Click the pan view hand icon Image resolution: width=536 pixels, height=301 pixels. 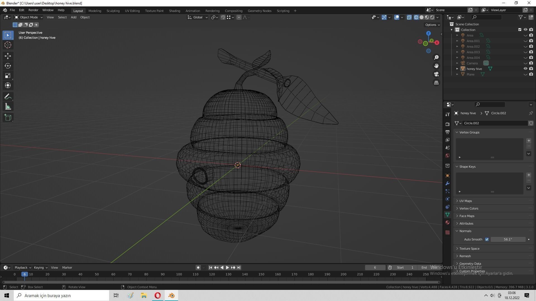436,66
